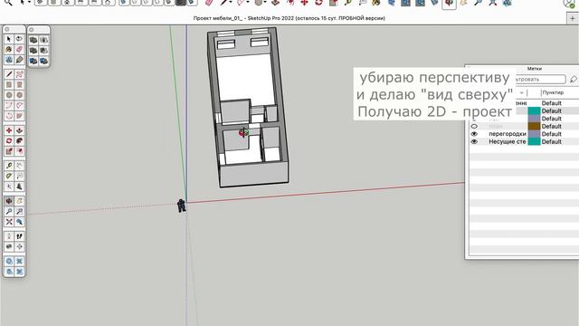Image resolution: width=579 pixels, height=326 pixels.
Task: Choose Subtract in solid tools palette
Action: click(x=43, y=50)
